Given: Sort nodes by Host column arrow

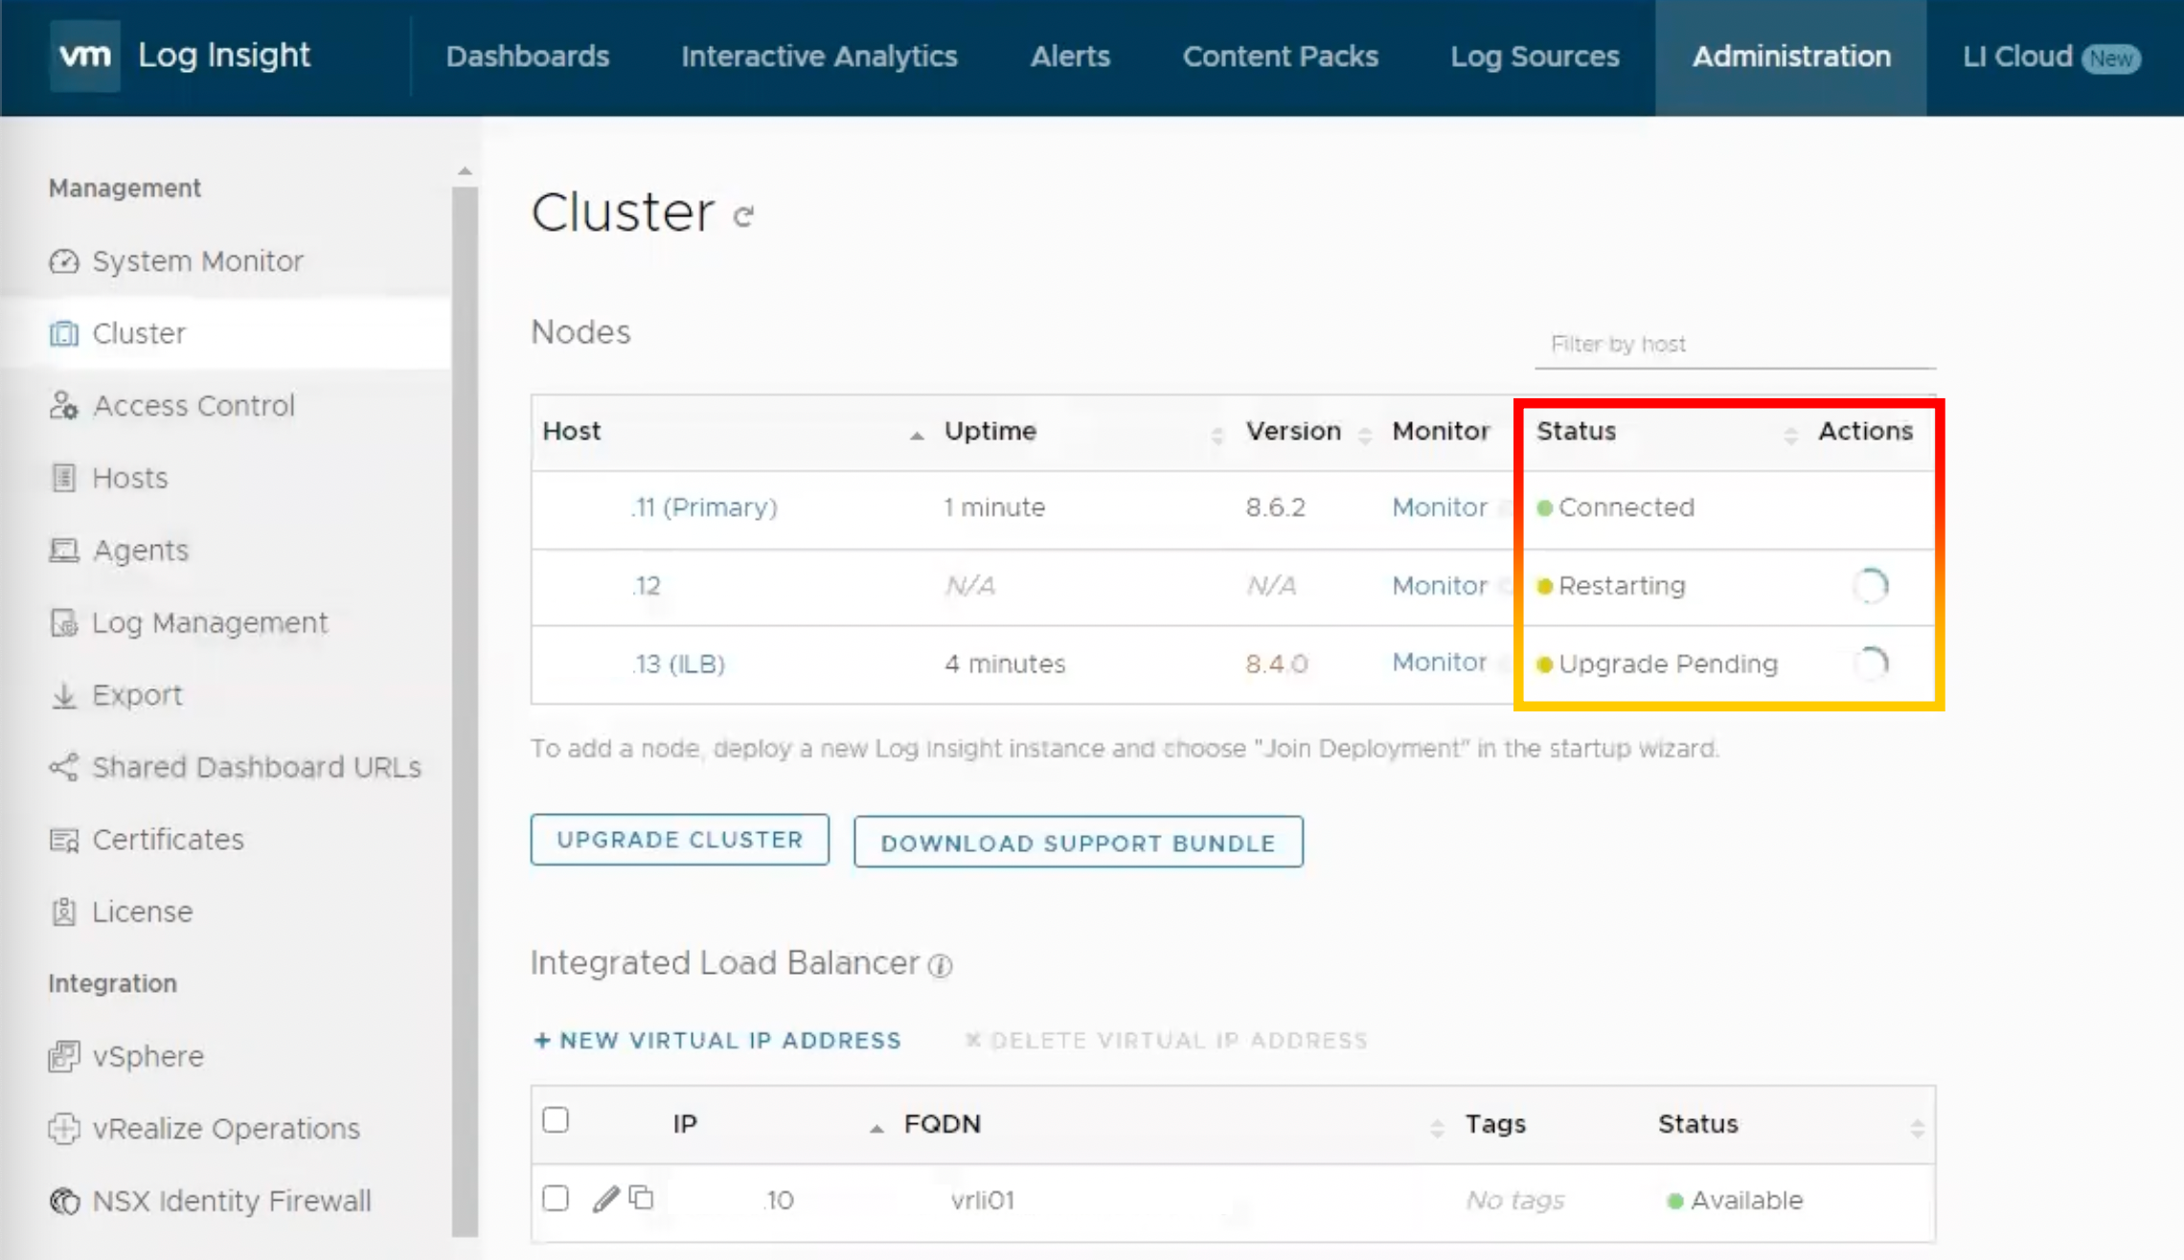Looking at the screenshot, I should (917, 436).
